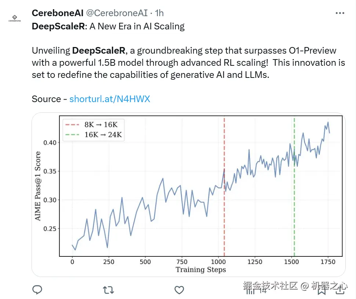Screen dimensions: 356x299
Task: Open the tweet's 1h timestamp
Action: [x=159, y=13]
